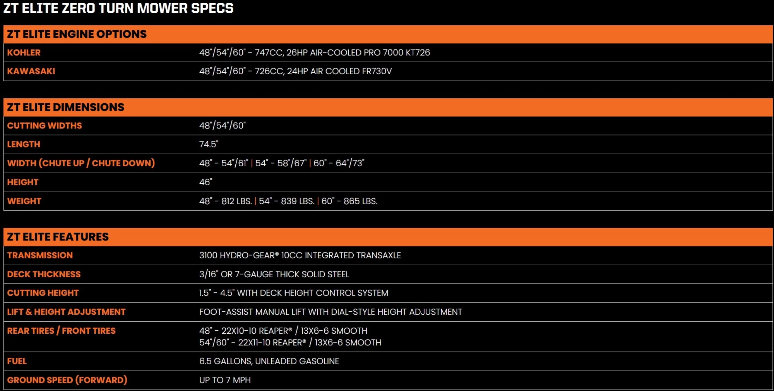This screenshot has height=391, width=774.
Task: Select the HEIGHT label
Action: click(23, 182)
